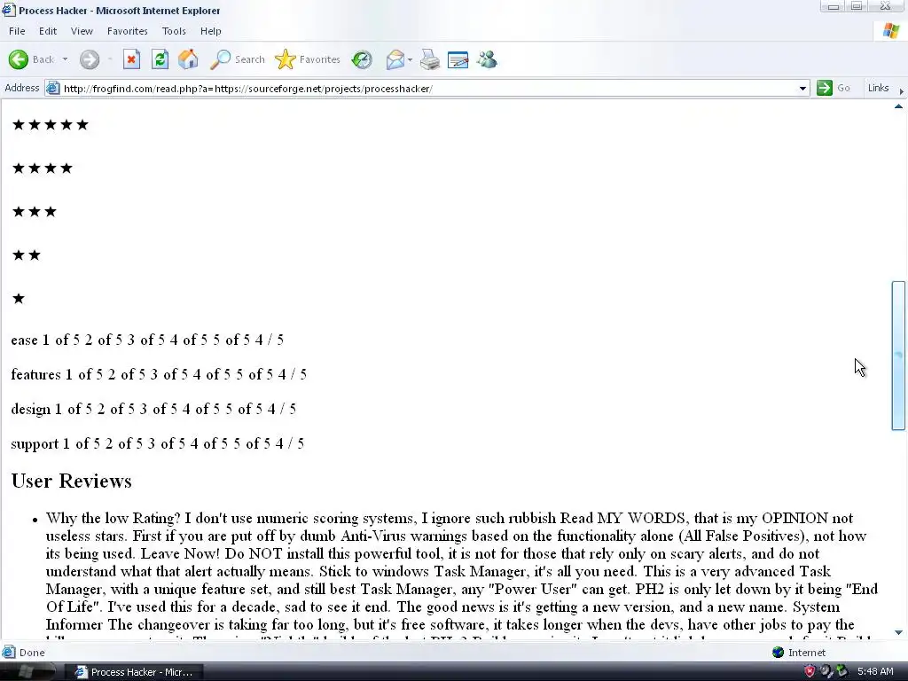Click the Internet zone globe icon
The height and width of the screenshot is (681, 908).
[778, 653]
